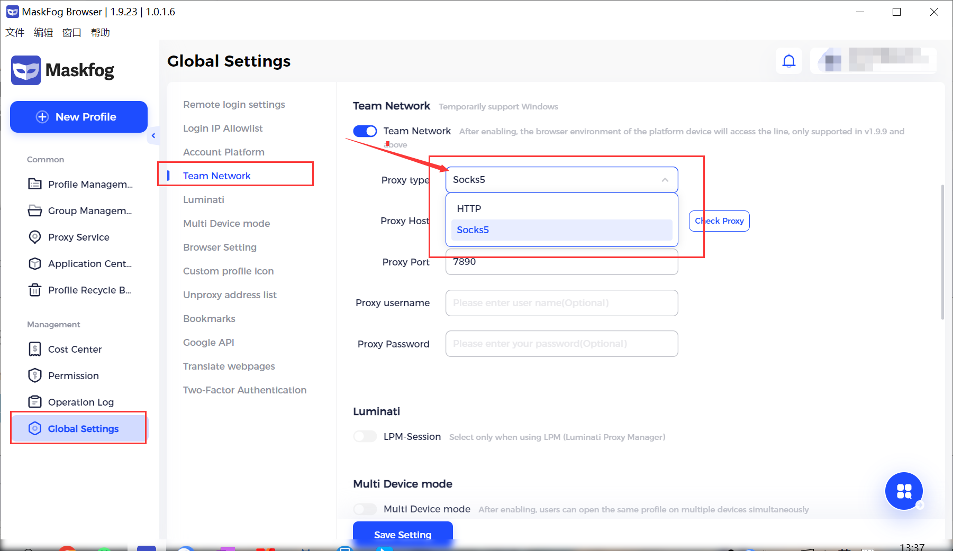This screenshot has height=551, width=953.
Task: Go to Account Platform section
Action: pos(224,152)
